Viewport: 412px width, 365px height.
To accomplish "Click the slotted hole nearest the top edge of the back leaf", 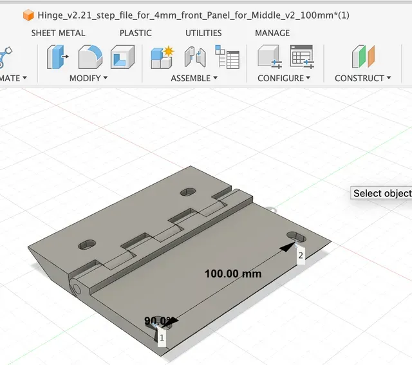I will (x=188, y=192).
